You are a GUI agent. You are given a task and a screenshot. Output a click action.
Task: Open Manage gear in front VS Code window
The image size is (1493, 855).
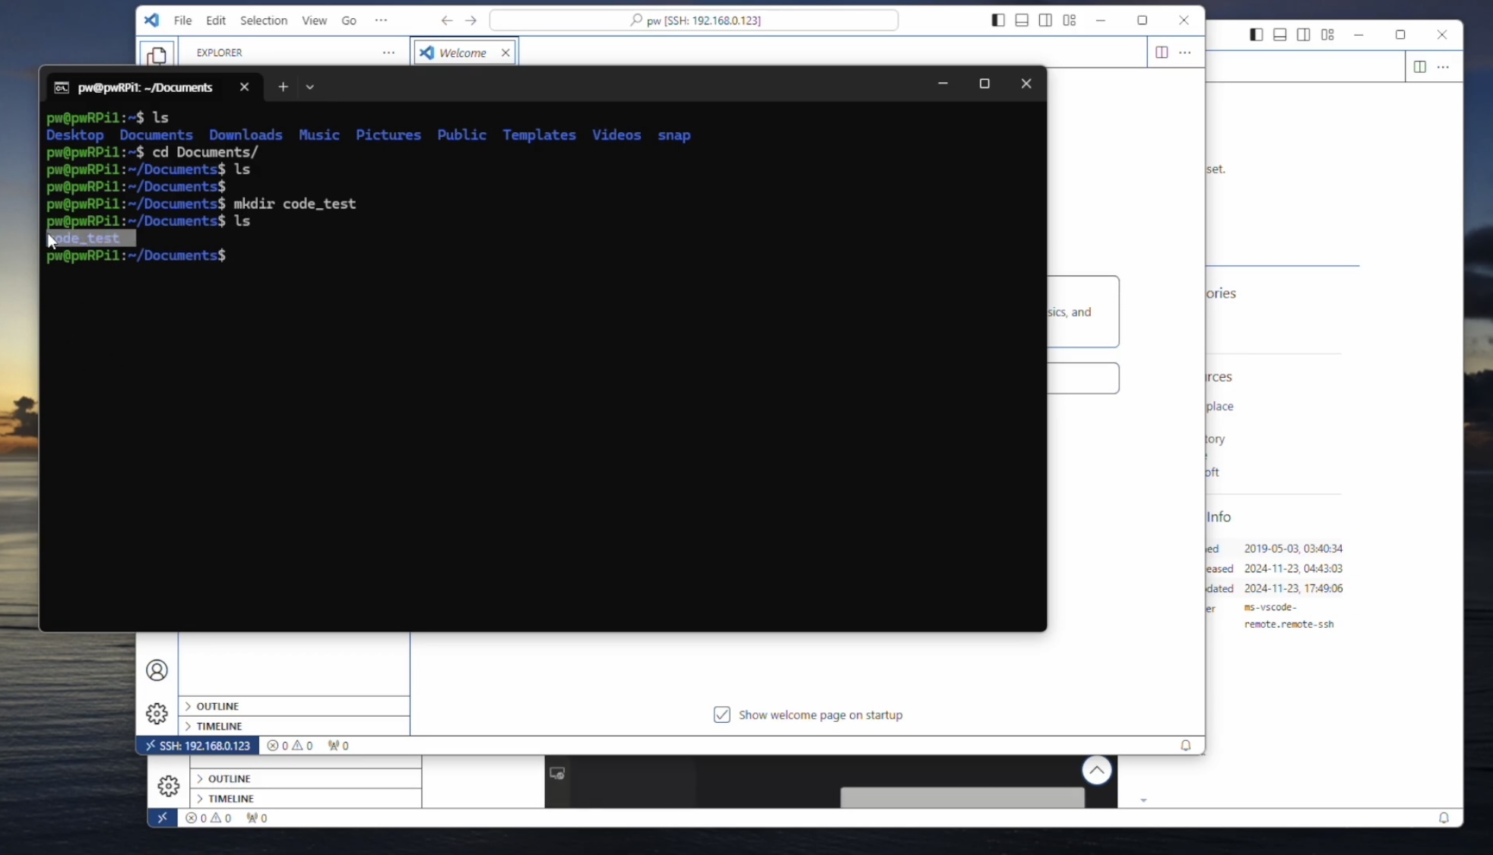[157, 713]
